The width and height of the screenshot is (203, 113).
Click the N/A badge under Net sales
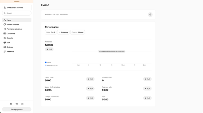pyautogui.click(x=49, y=49)
